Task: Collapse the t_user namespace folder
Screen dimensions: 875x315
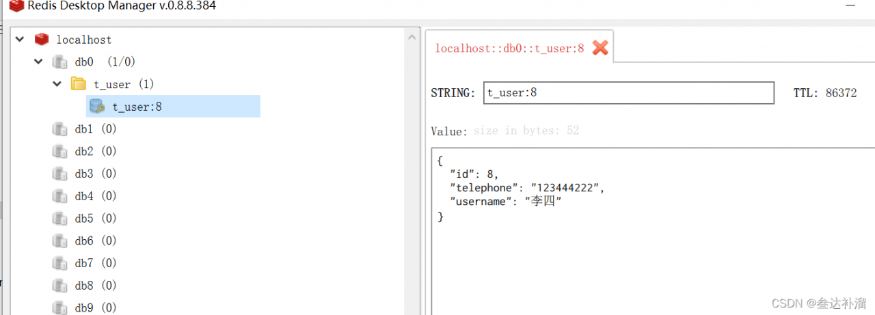Action: [x=57, y=84]
